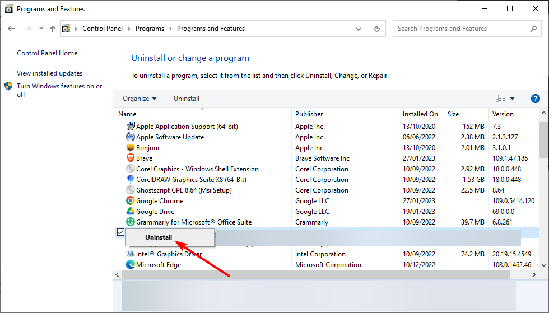This screenshot has width=549, height=313.
Task: Expand the chevron after Programs breadcrumb
Action: click(x=170, y=29)
